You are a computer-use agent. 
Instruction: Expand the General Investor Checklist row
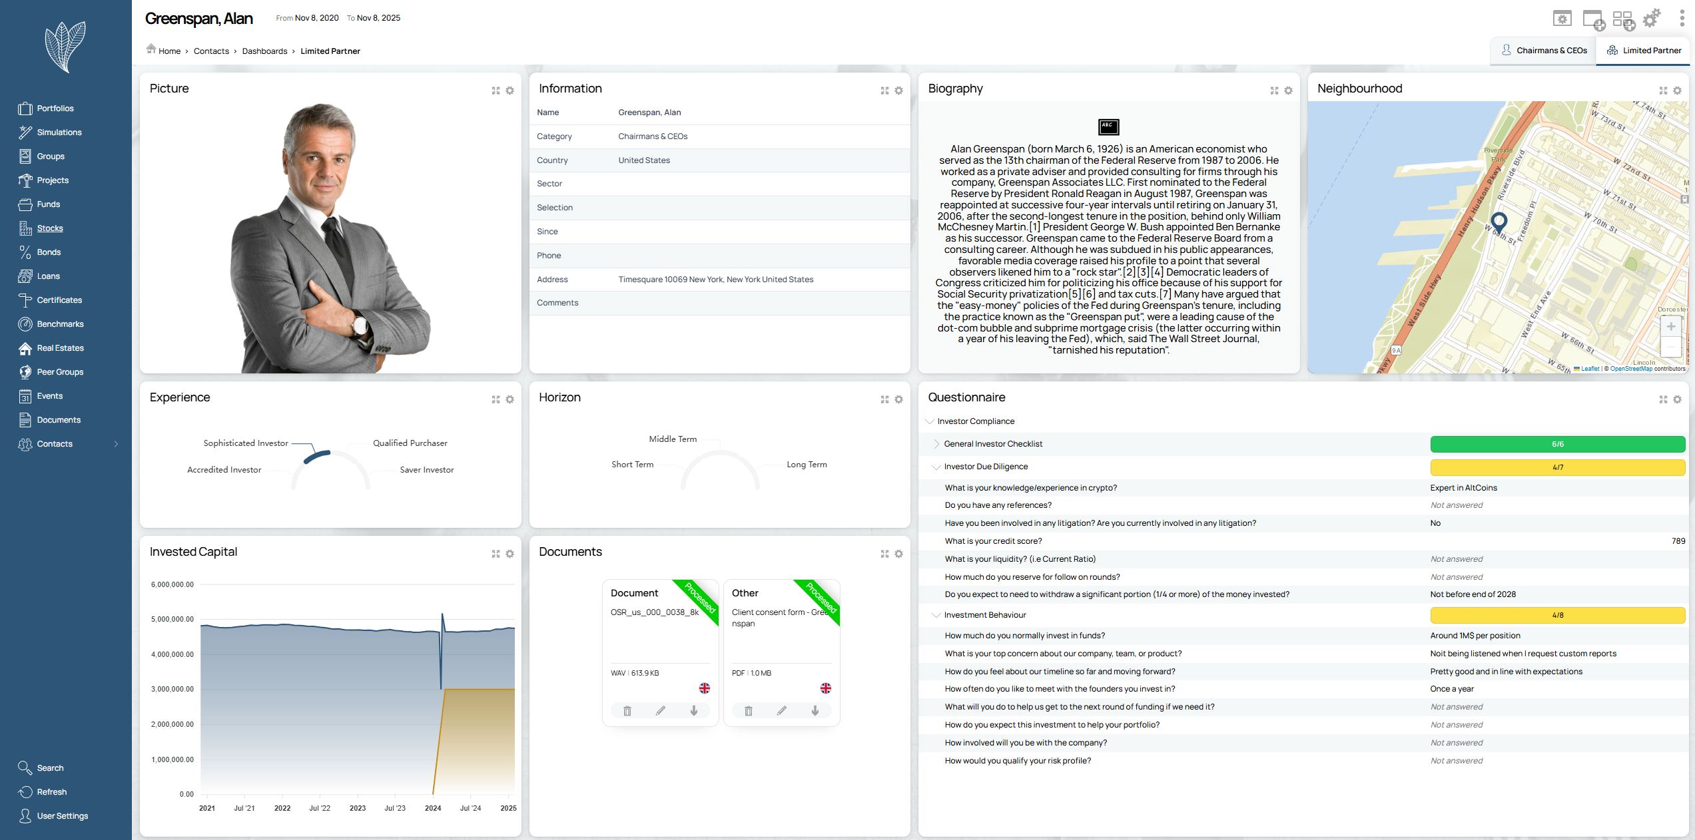pos(936,444)
